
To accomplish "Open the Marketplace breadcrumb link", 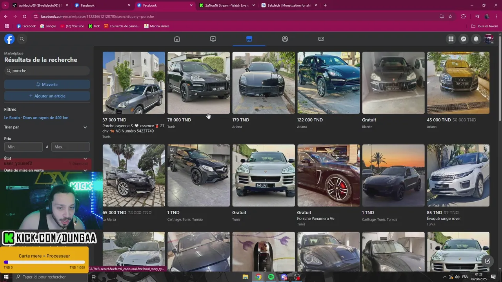I will click(14, 53).
